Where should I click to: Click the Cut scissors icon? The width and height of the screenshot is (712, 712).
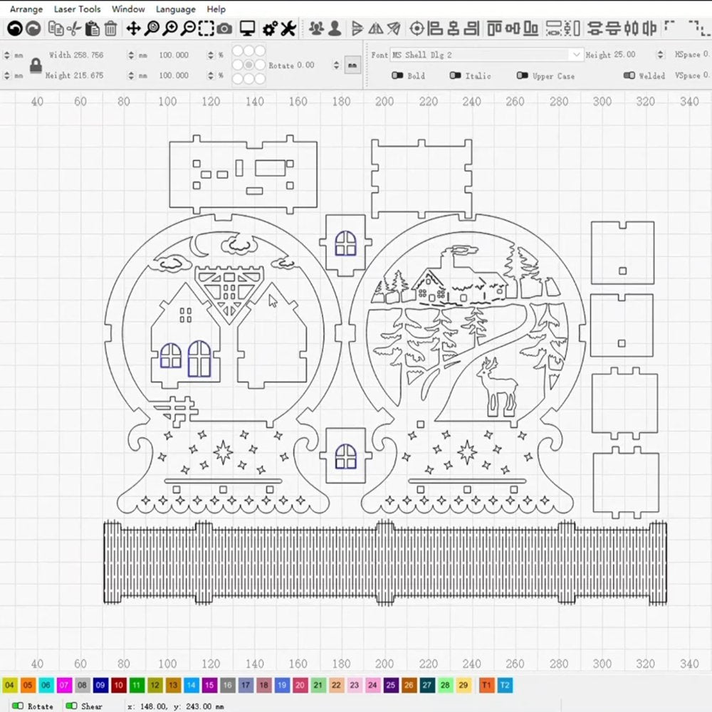click(x=74, y=28)
